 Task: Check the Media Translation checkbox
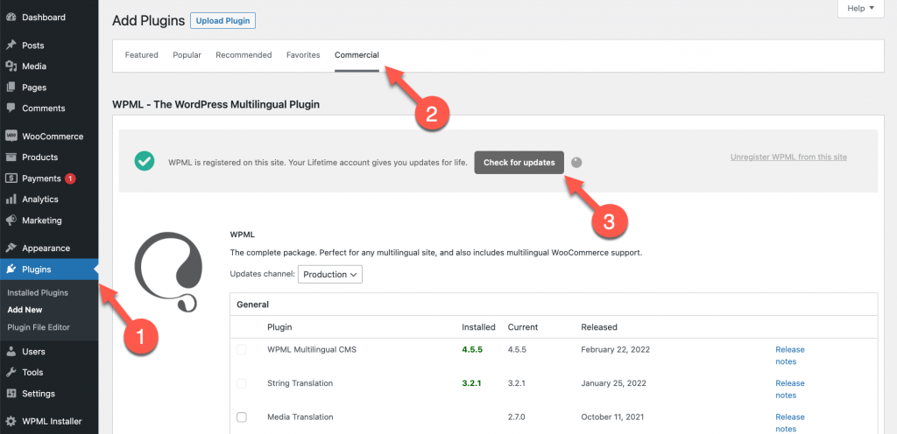point(242,416)
